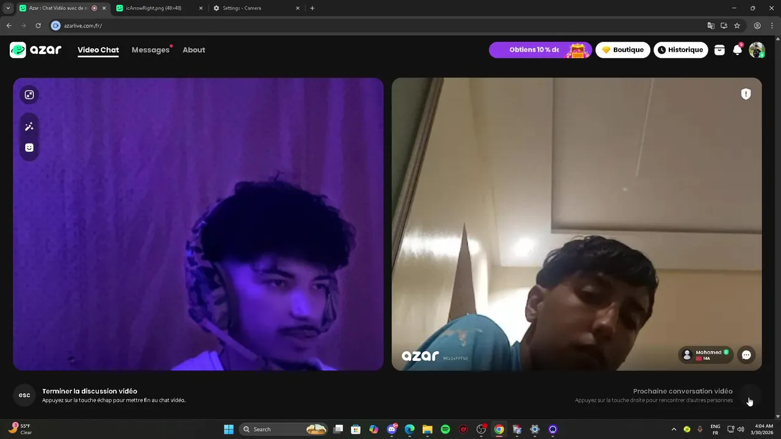781x439 pixels.
Task: Open File Explorer from the taskbar
Action: [428, 429]
